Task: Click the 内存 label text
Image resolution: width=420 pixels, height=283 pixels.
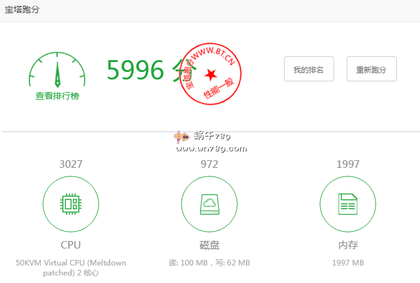Action: [x=348, y=245]
